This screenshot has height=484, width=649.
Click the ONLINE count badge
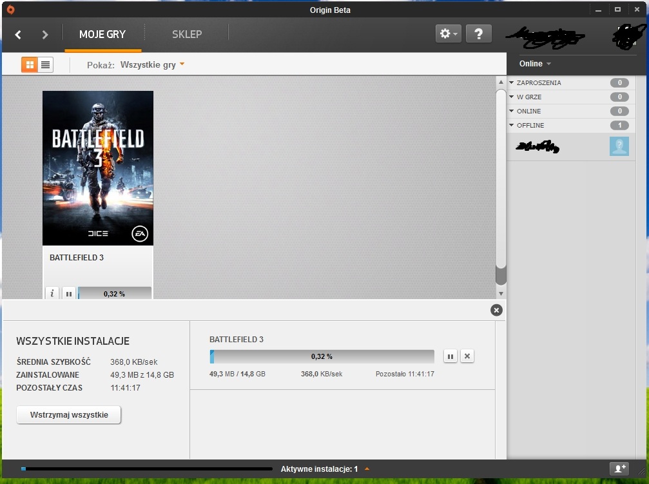(619, 111)
